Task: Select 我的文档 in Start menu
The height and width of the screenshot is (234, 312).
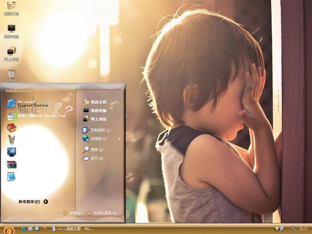Action: coord(98,102)
